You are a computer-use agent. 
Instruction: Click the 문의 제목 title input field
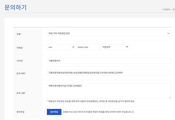tap(109, 73)
